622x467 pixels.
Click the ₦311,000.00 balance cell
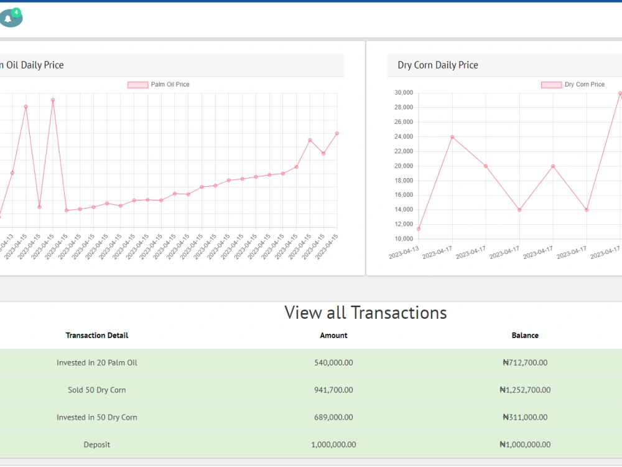tap(525, 417)
